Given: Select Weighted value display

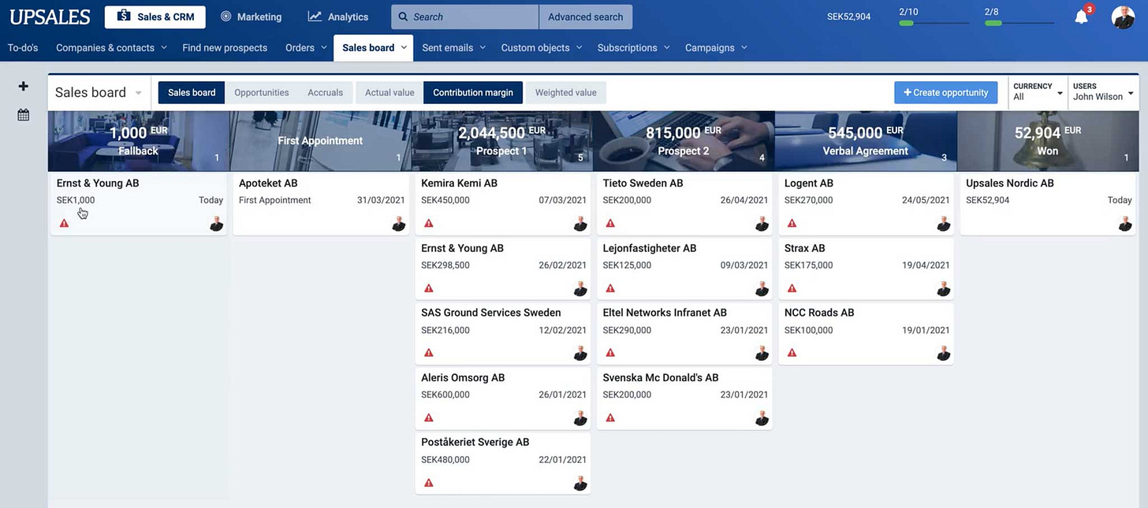Looking at the screenshot, I should pos(566,92).
